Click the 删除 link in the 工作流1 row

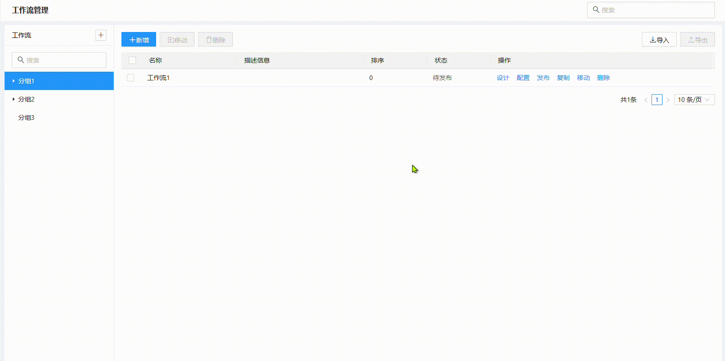click(x=603, y=78)
